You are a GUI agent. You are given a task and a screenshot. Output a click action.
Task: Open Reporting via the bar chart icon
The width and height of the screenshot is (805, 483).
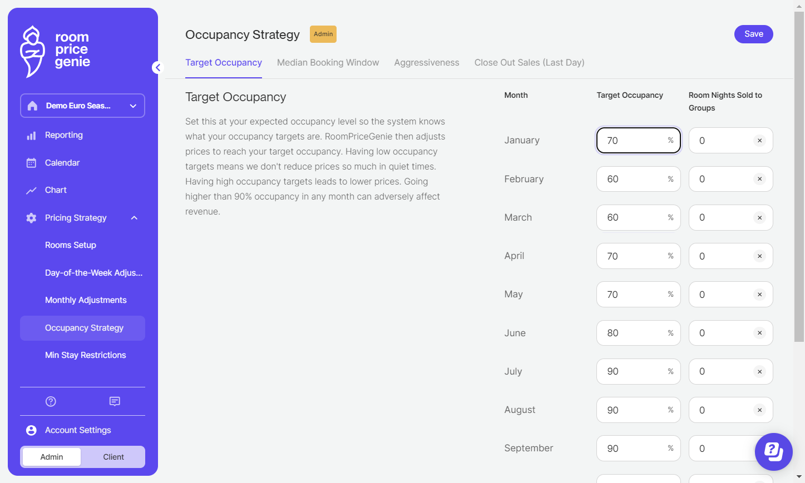click(x=31, y=135)
